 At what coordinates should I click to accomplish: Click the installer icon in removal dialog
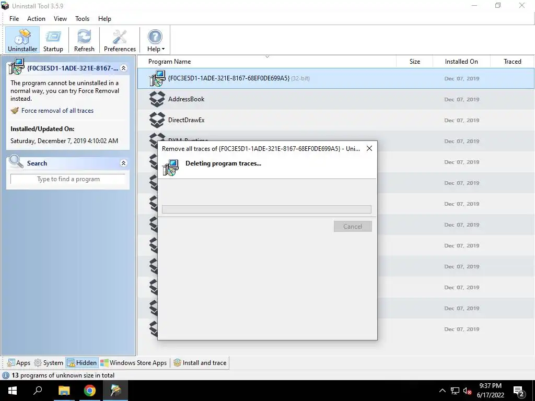pyautogui.click(x=170, y=168)
